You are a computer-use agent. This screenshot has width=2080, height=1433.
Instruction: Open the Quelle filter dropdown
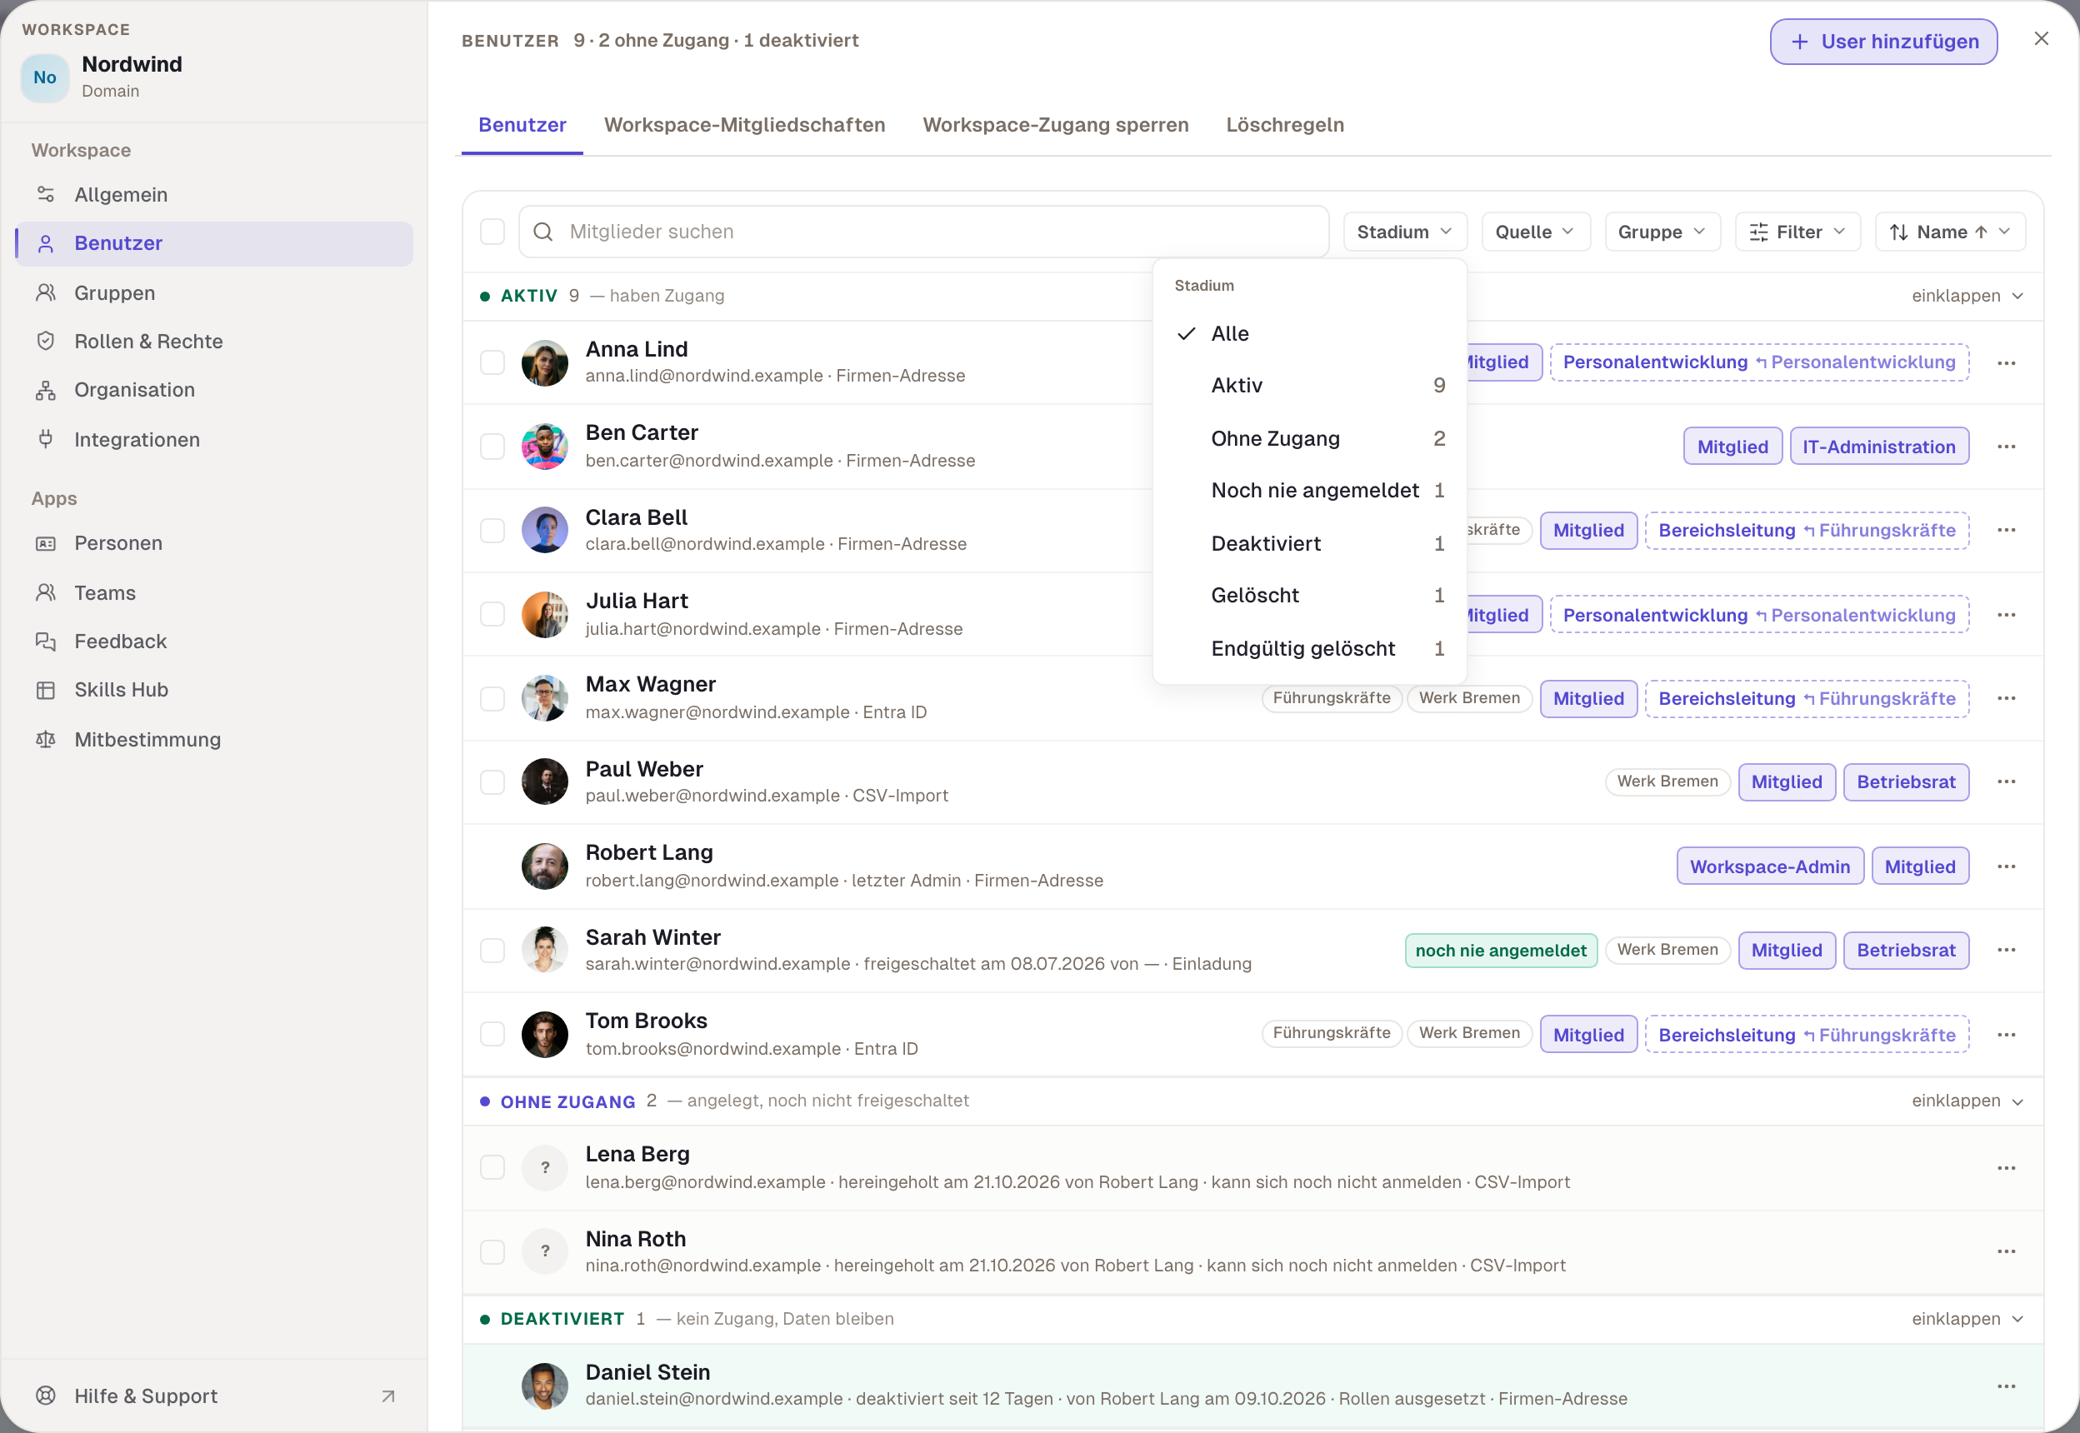[1536, 232]
